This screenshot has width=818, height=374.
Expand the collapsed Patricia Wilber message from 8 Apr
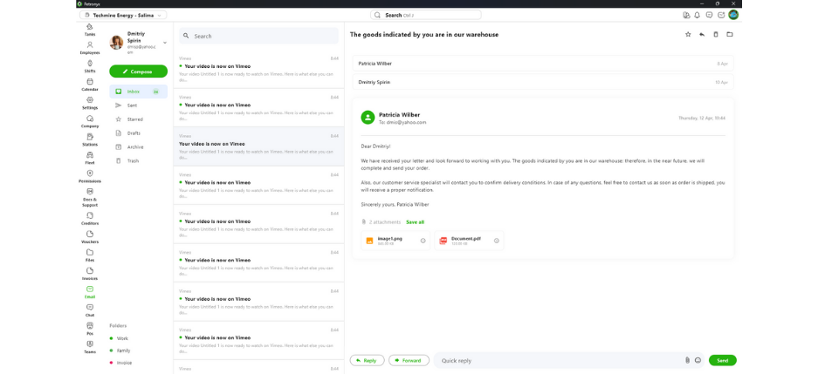(541, 64)
